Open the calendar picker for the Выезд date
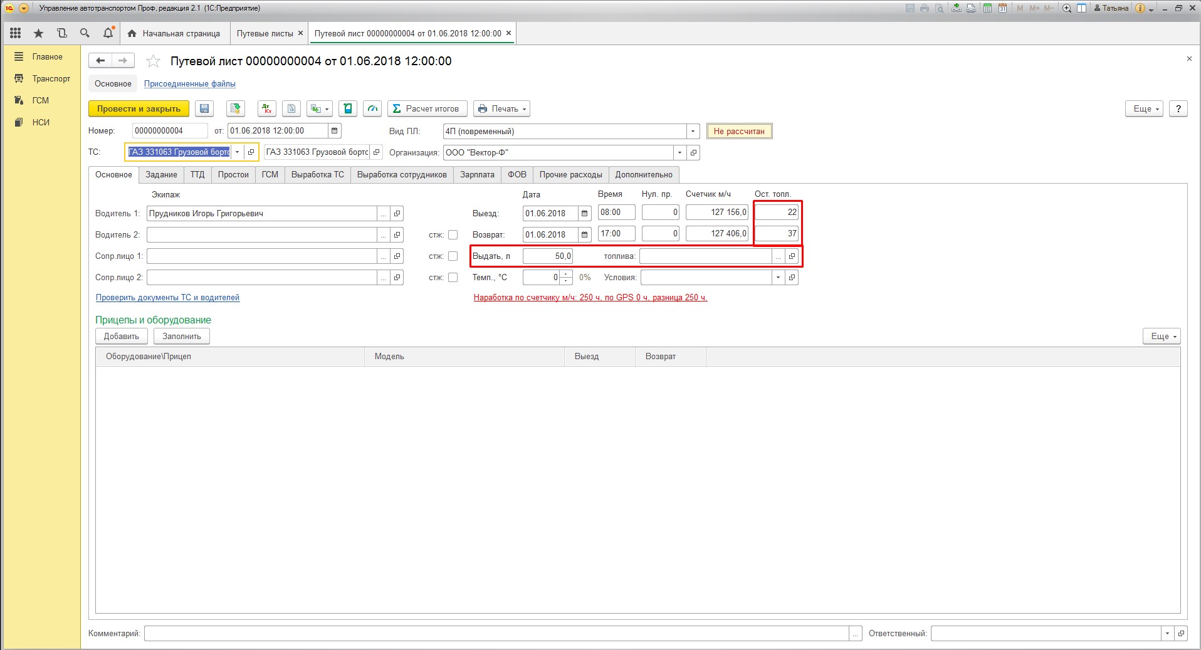 (x=584, y=214)
